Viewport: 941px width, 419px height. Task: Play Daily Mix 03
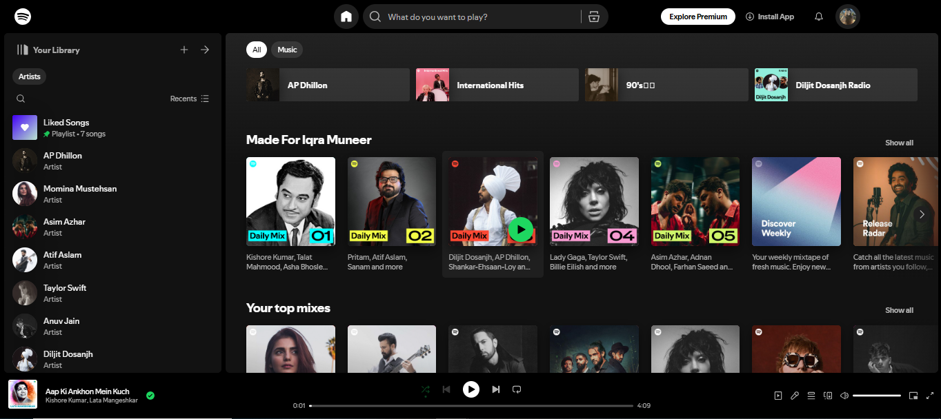pyautogui.click(x=521, y=230)
